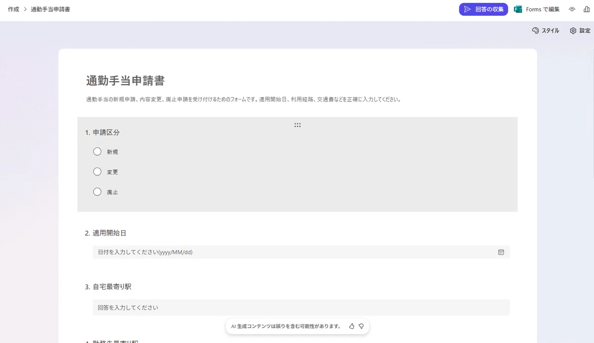
Task: Click the 通勤手当申請書 breadcrumb
Action: click(50, 9)
